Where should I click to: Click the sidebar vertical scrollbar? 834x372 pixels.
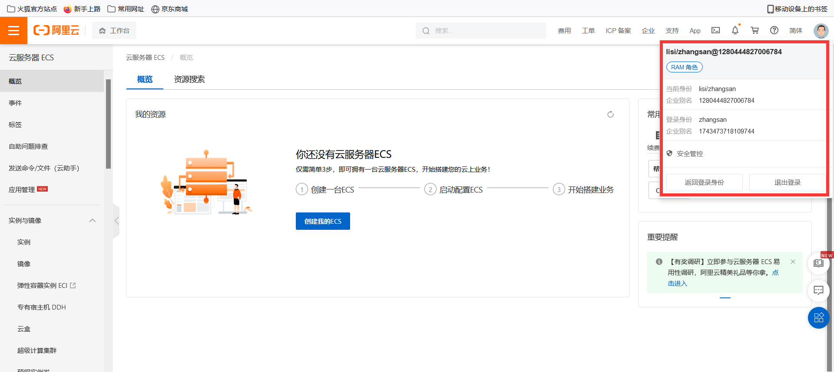[x=108, y=124]
